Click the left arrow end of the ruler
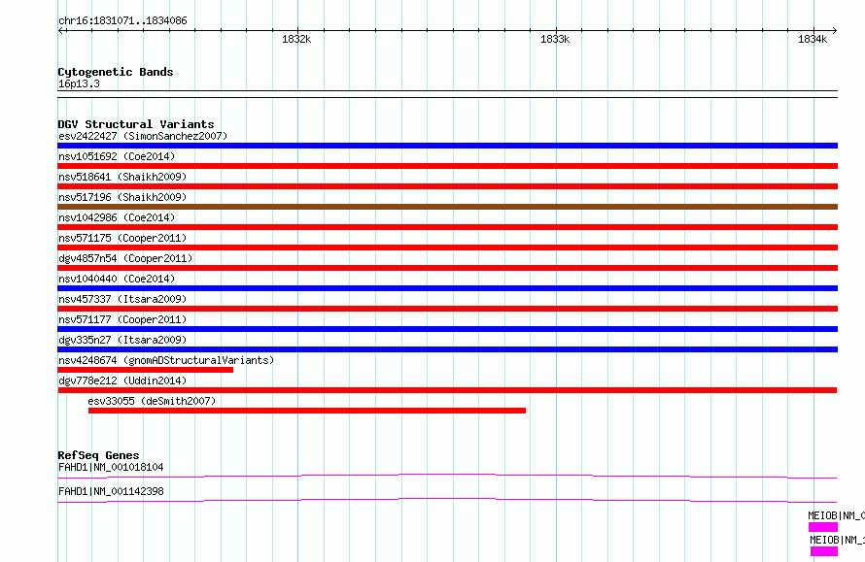This screenshot has height=562, width=865. pos(60,30)
